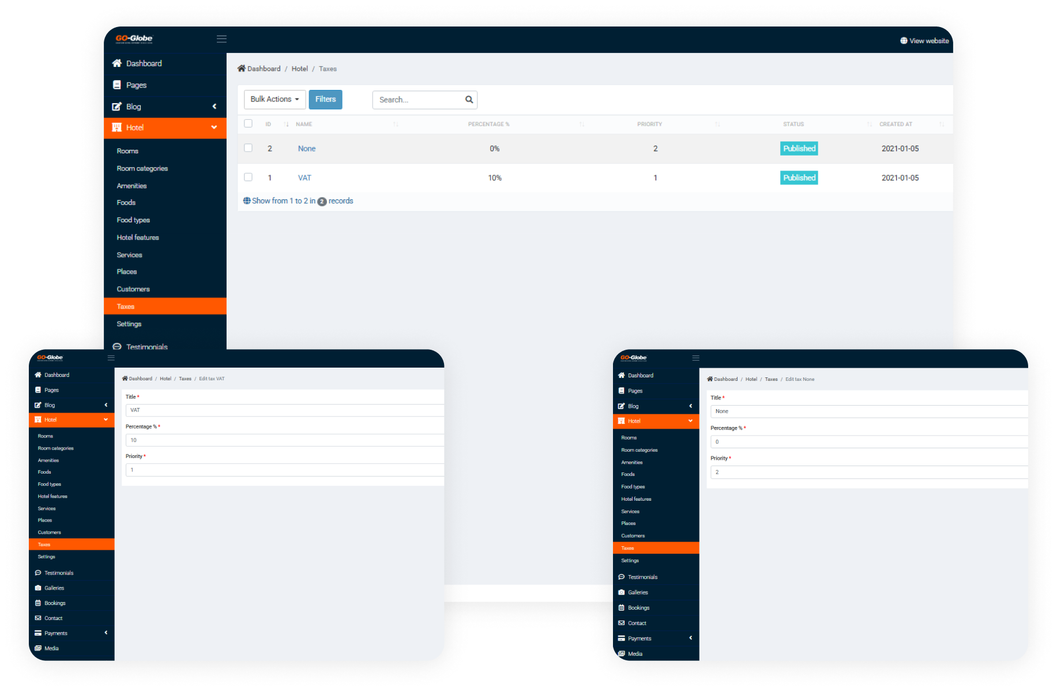Click the magnifier icon in the search box
Image resolution: width=1057 pixels, height=692 pixels.
(x=469, y=100)
